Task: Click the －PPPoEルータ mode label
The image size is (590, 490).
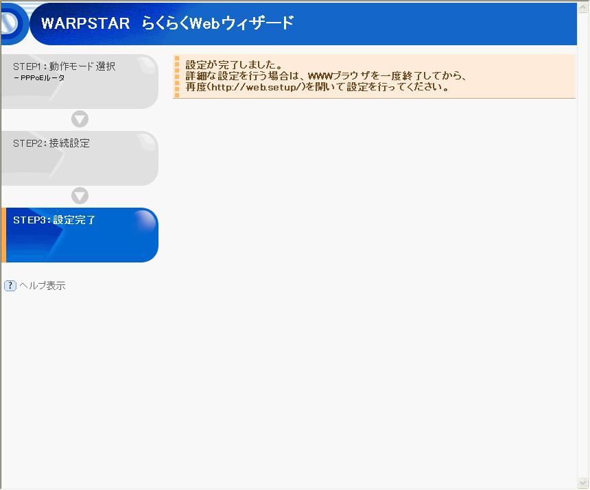Action: [x=39, y=78]
